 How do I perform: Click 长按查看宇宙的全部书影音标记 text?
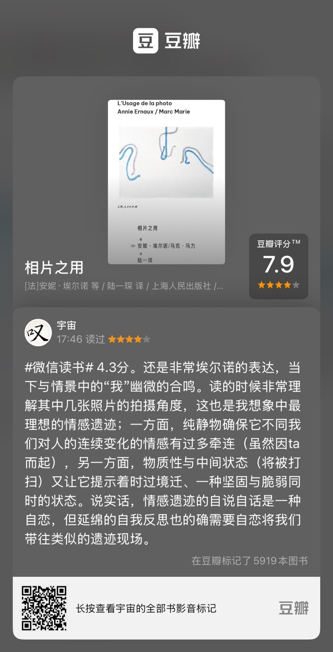point(146,609)
